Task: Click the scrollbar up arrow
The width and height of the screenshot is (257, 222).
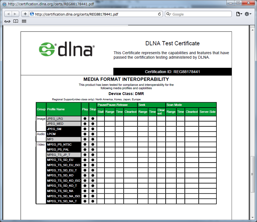Action: coord(252,30)
